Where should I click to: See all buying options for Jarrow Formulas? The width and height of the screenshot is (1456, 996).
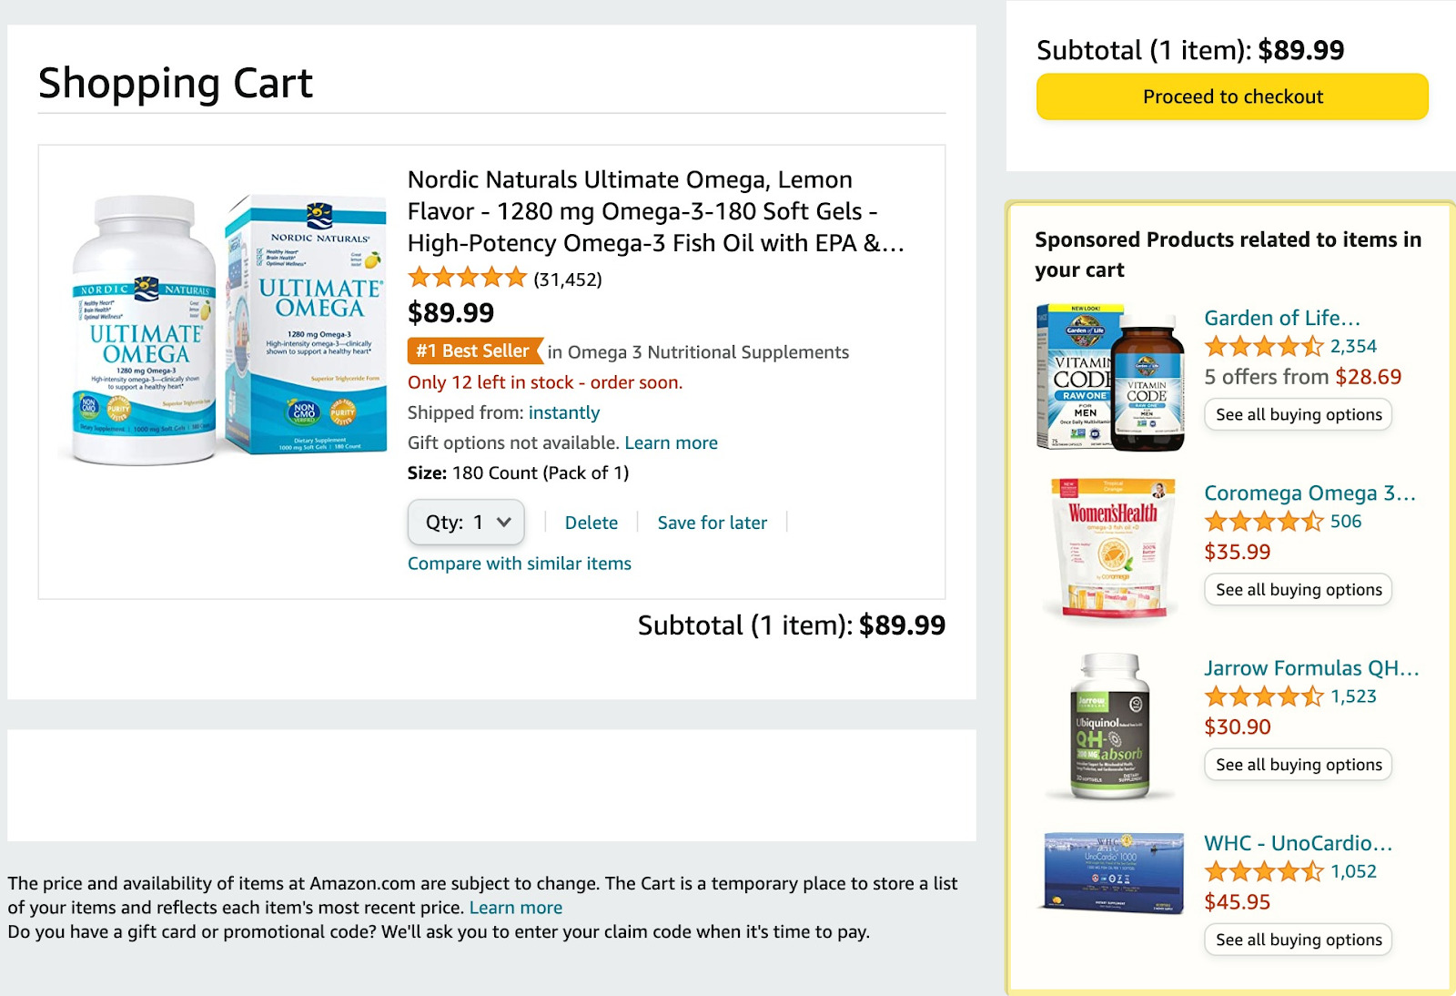[1297, 765]
